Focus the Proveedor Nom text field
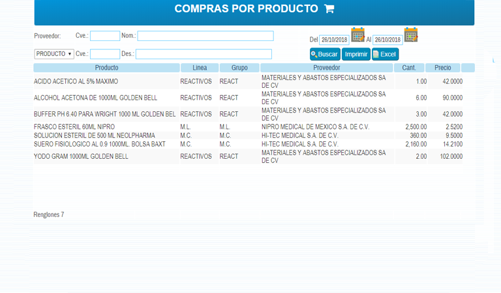The image size is (501, 293). point(205,36)
